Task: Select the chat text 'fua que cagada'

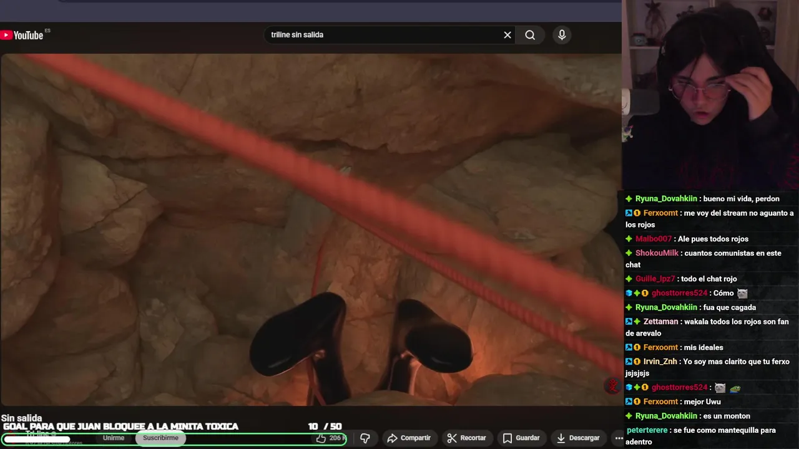Action: 729,307
